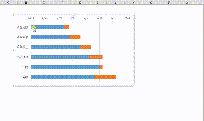The image size is (204, 121).
Task: Click the 7/19 date axis label
Action: 113,18
